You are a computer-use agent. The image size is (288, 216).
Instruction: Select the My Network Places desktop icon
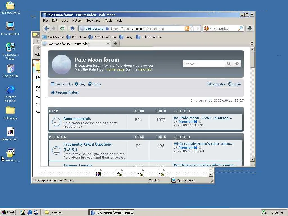coord(10,51)
